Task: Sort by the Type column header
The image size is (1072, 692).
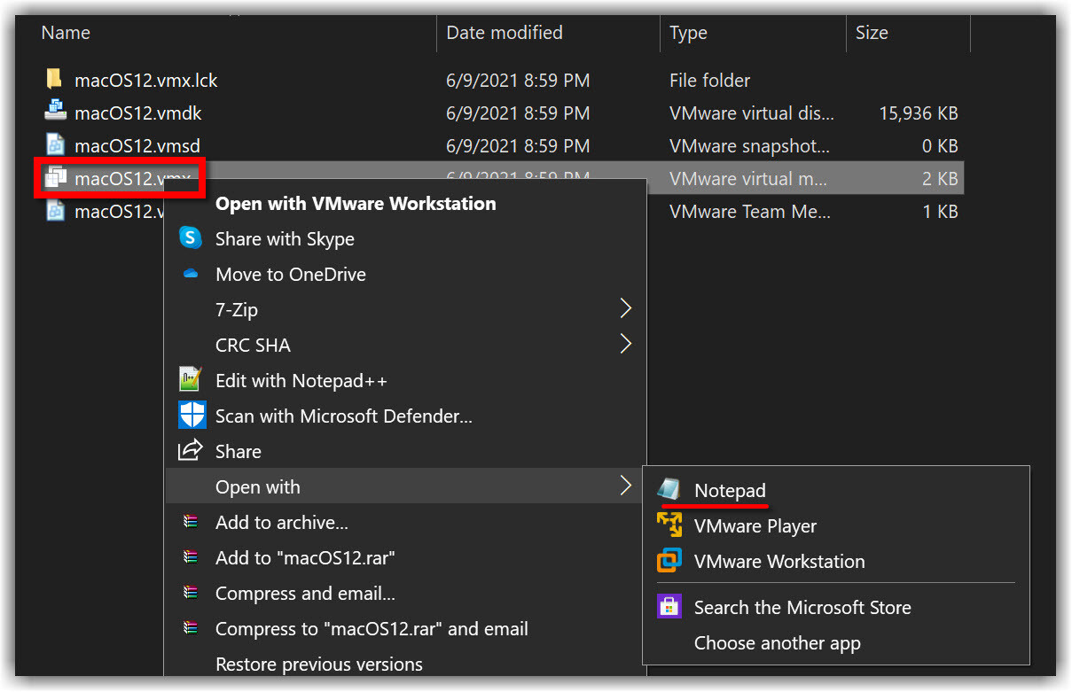Action: click(x=688, y=32)
